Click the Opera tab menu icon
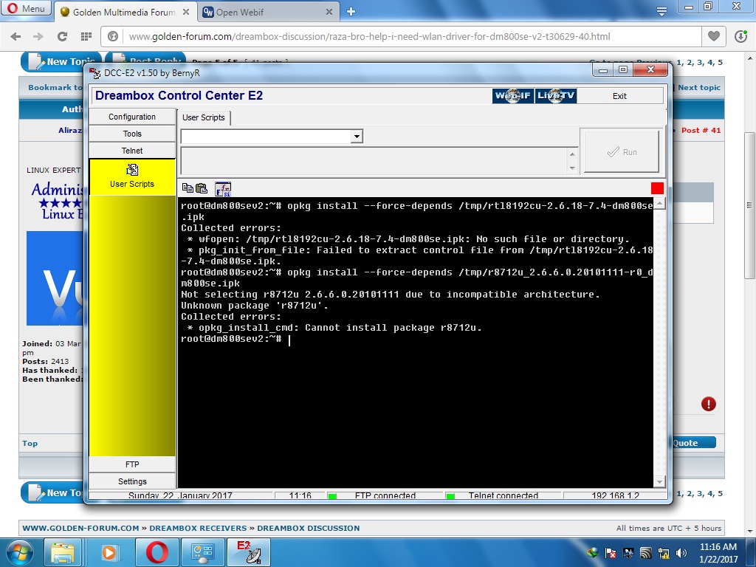Screen dimensions: 756x567 662,12
